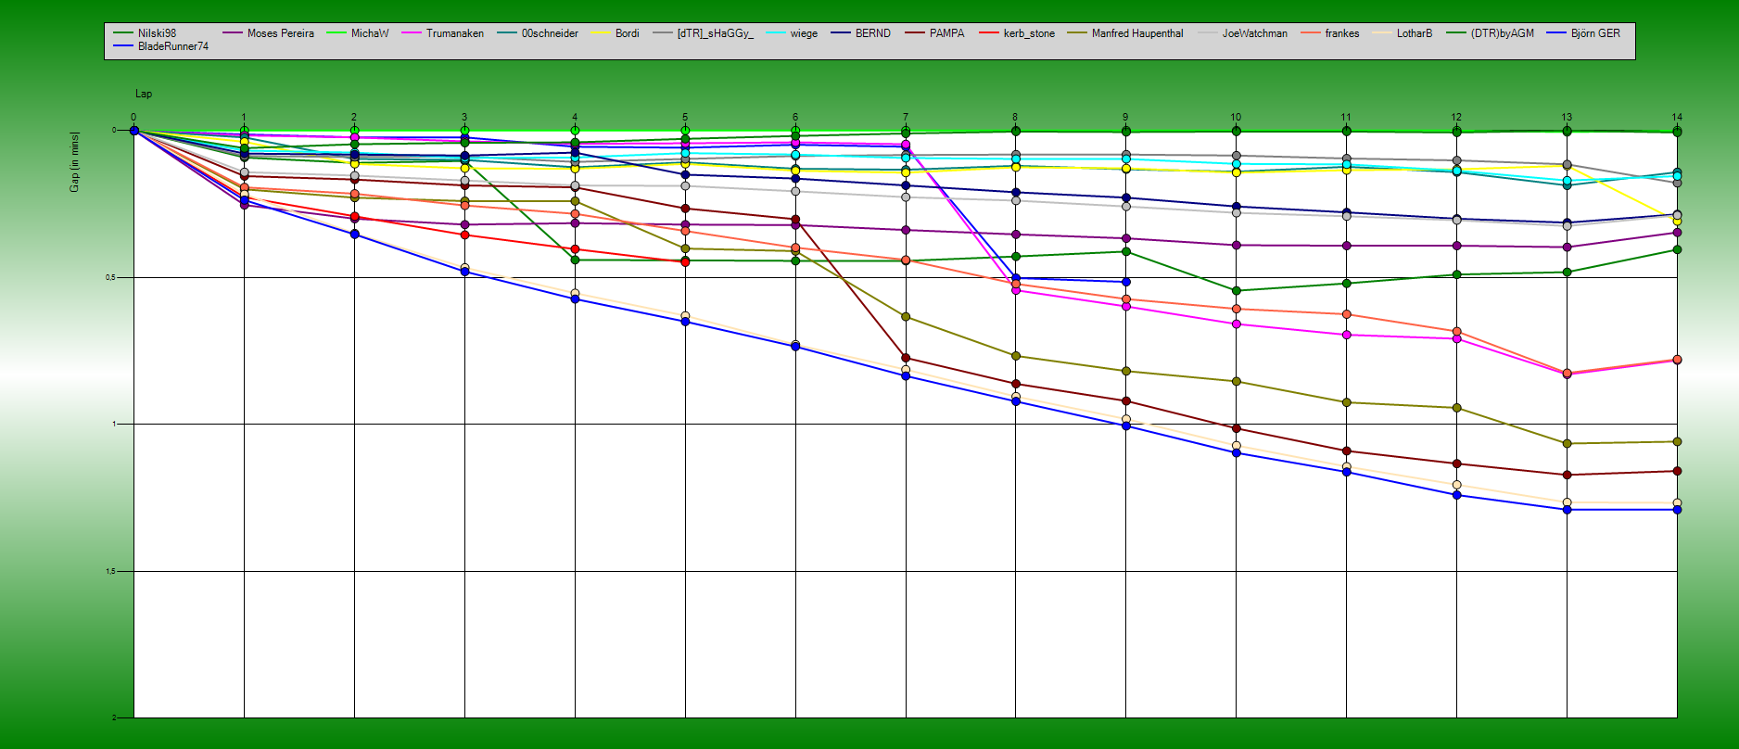Click the olive Manfred Haupenthal point at lap 7
Screen dimensions: 1739x749
pyautogui.click(x=906, y=317)
